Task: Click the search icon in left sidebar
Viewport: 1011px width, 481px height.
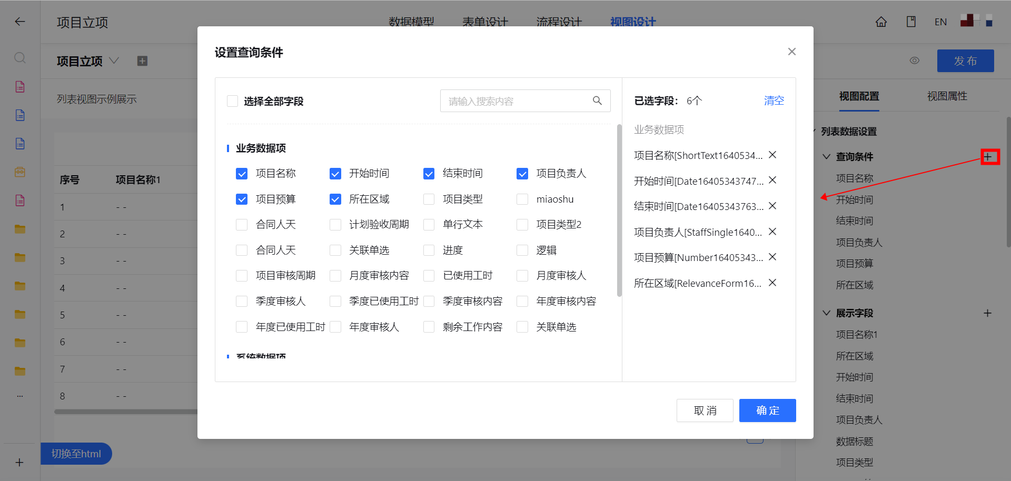Action: (20, 58)
